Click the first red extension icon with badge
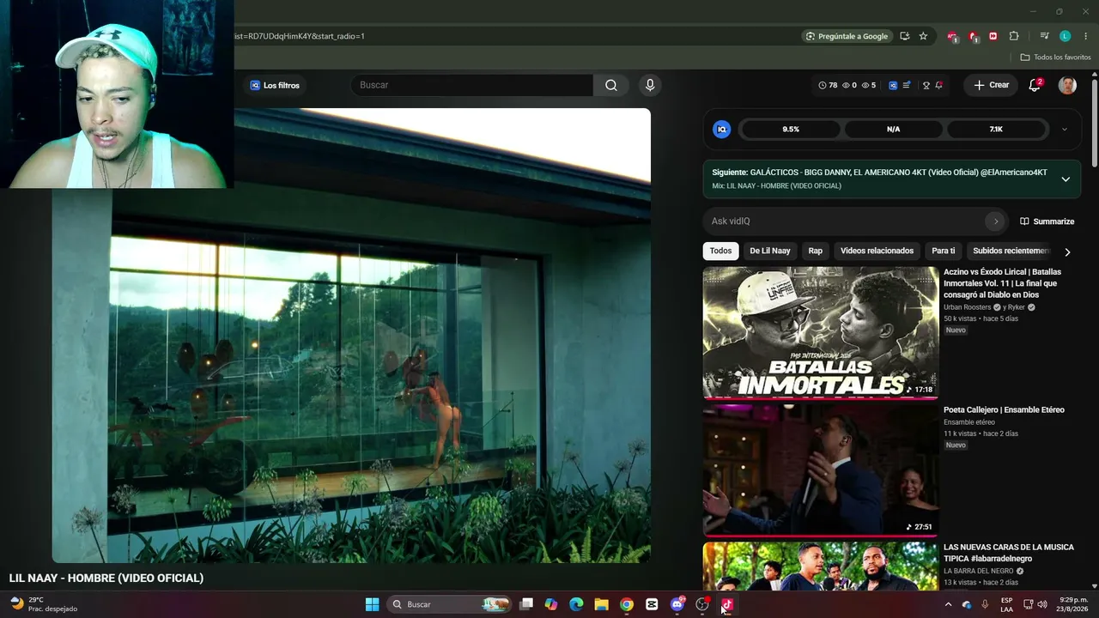Viewport: 1099px width, 618px height. (x=952, y=36)
